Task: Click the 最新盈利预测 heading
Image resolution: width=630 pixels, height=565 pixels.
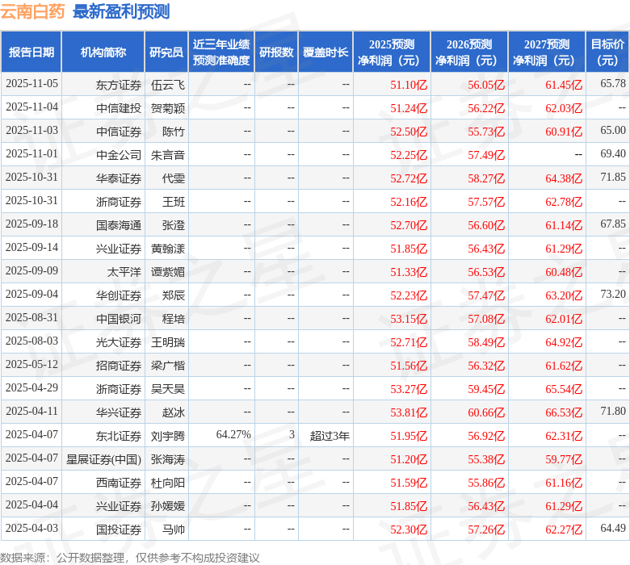Action: [x=121, y=11]
